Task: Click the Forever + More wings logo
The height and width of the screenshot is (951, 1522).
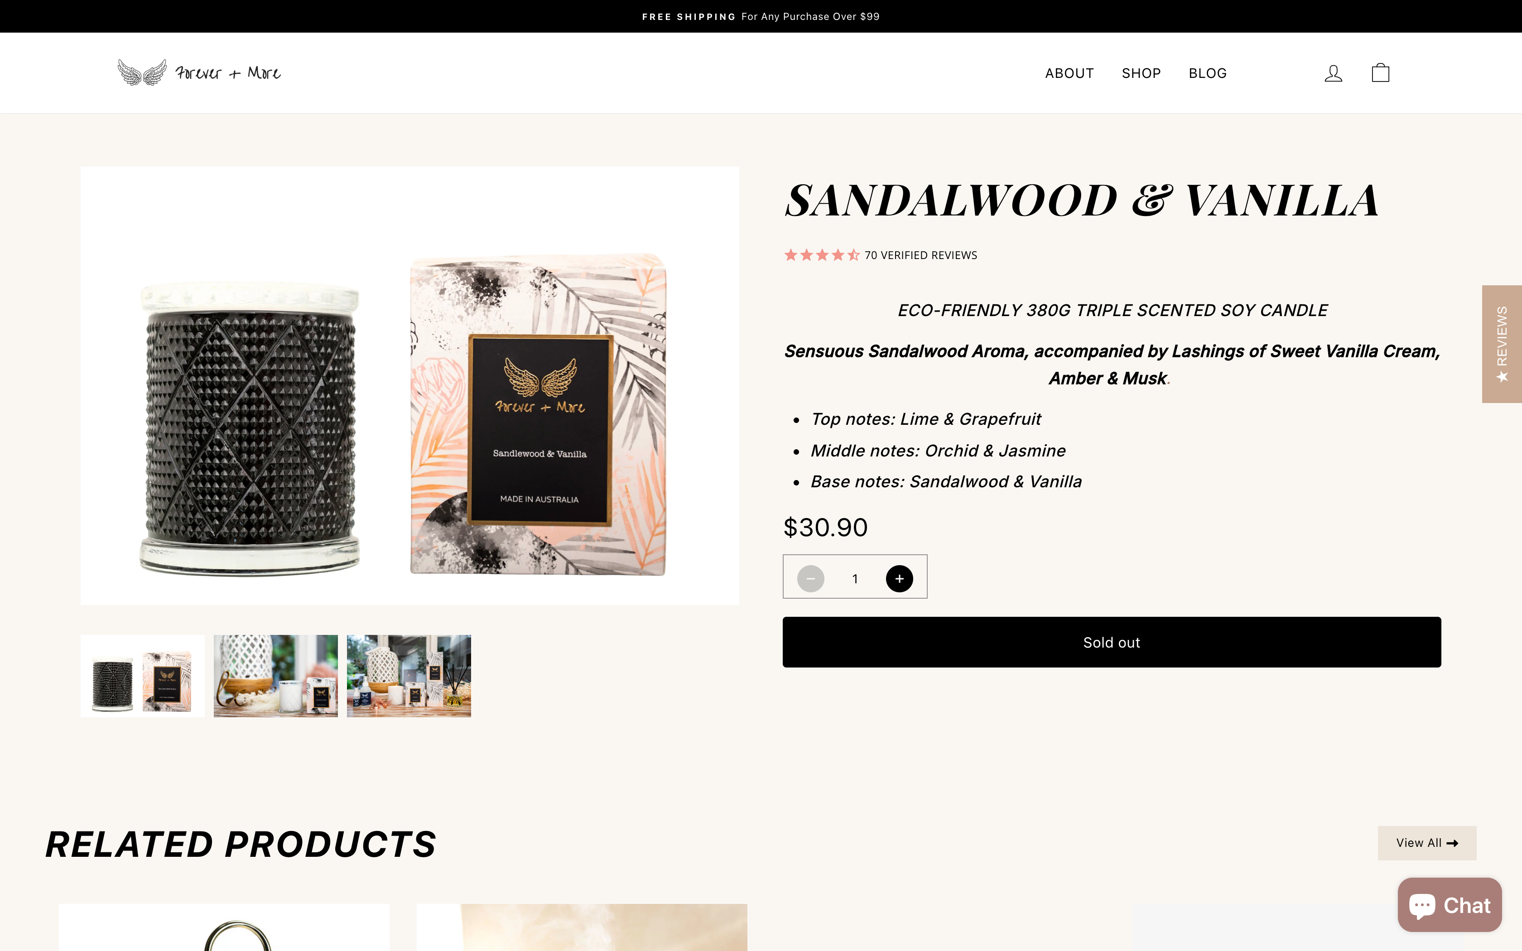Action: (x=199, y=73)
